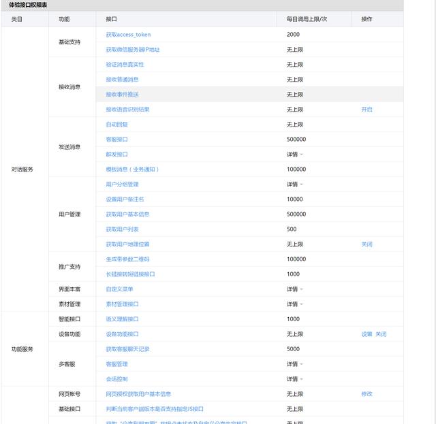The image size is (436, 424).
Task: Open the 长链接转短链接接口 link
Action: pos(130,274)
